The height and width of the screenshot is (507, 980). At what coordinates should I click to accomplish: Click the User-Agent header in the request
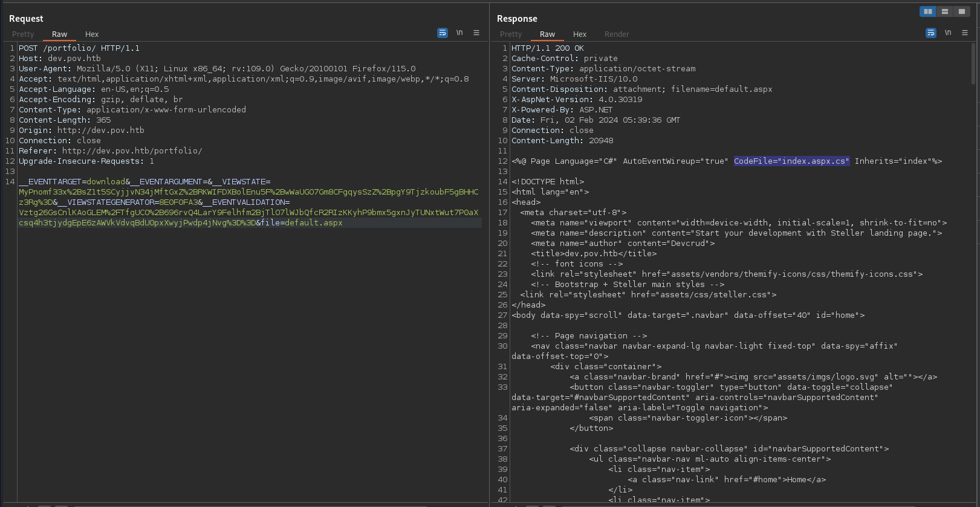pos(217,69)
